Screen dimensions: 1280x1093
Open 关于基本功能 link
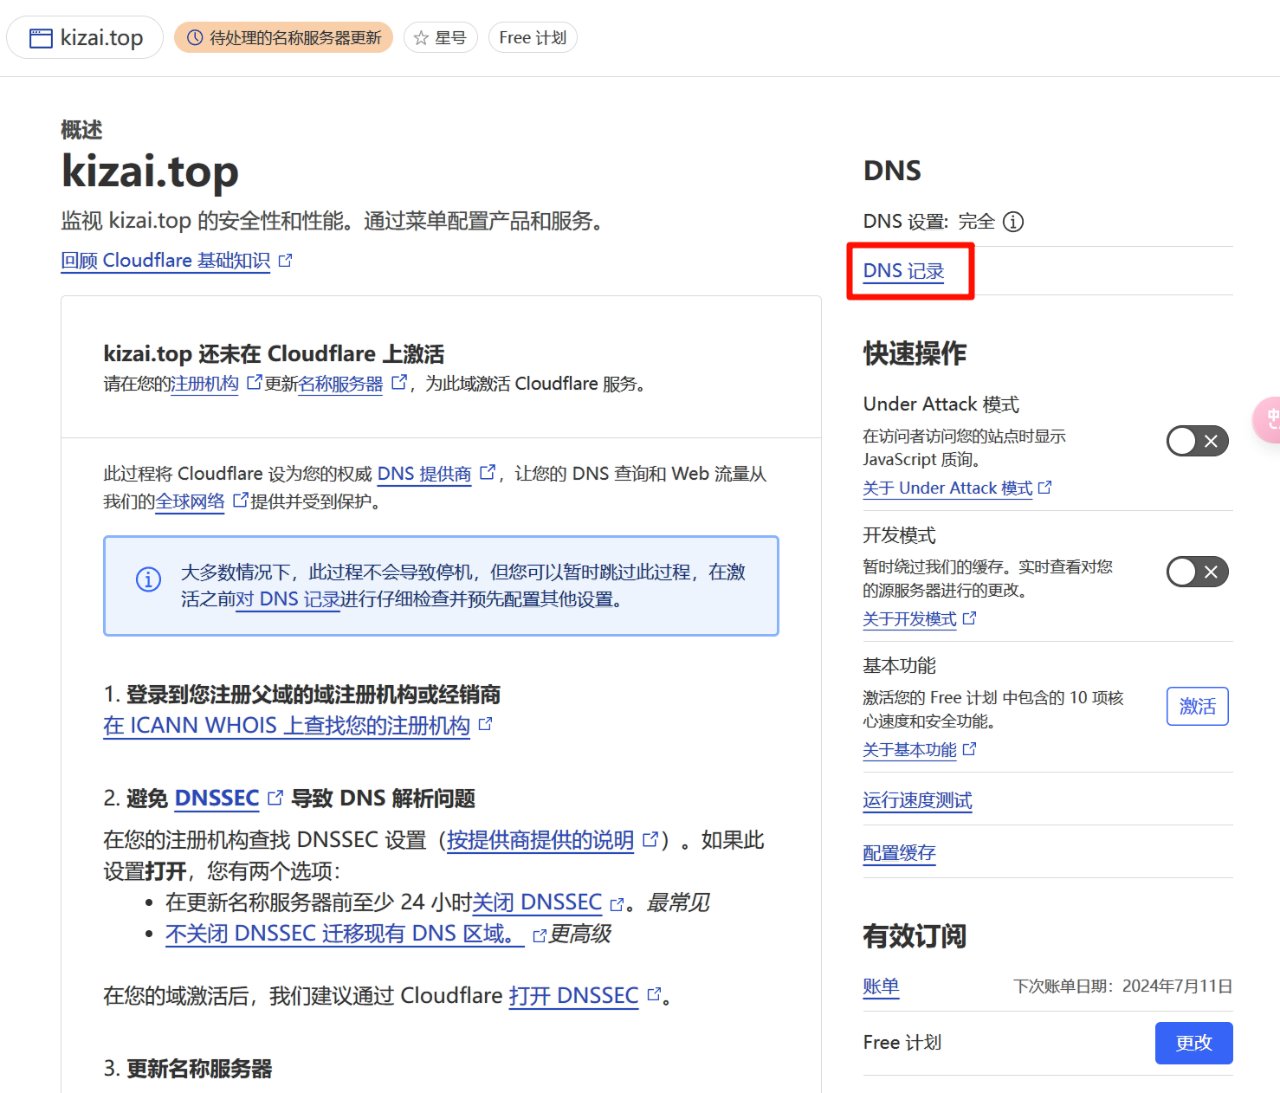click(x=909, y=750)
